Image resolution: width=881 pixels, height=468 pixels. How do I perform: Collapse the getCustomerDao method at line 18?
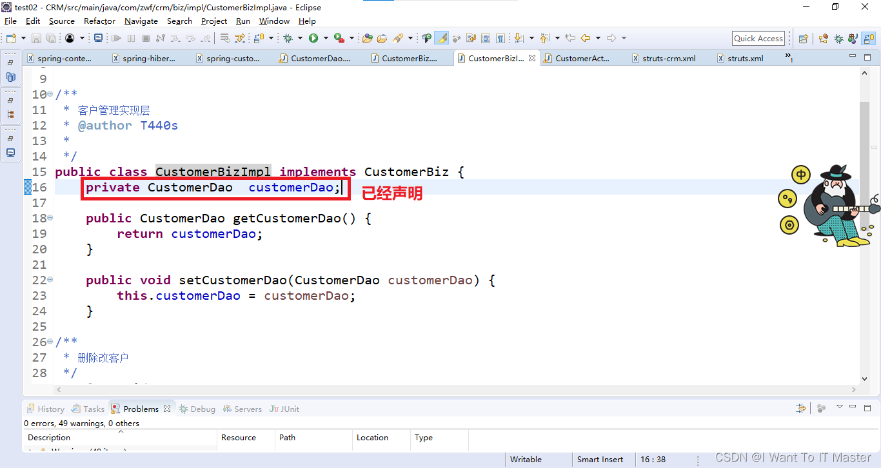tap(50, 218)
